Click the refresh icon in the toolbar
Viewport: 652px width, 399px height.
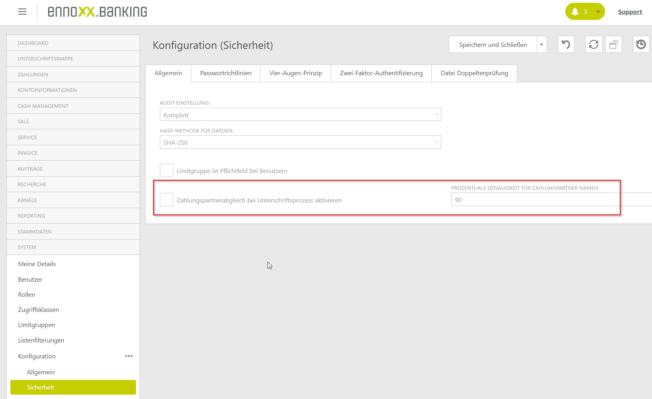coord(594,45)
